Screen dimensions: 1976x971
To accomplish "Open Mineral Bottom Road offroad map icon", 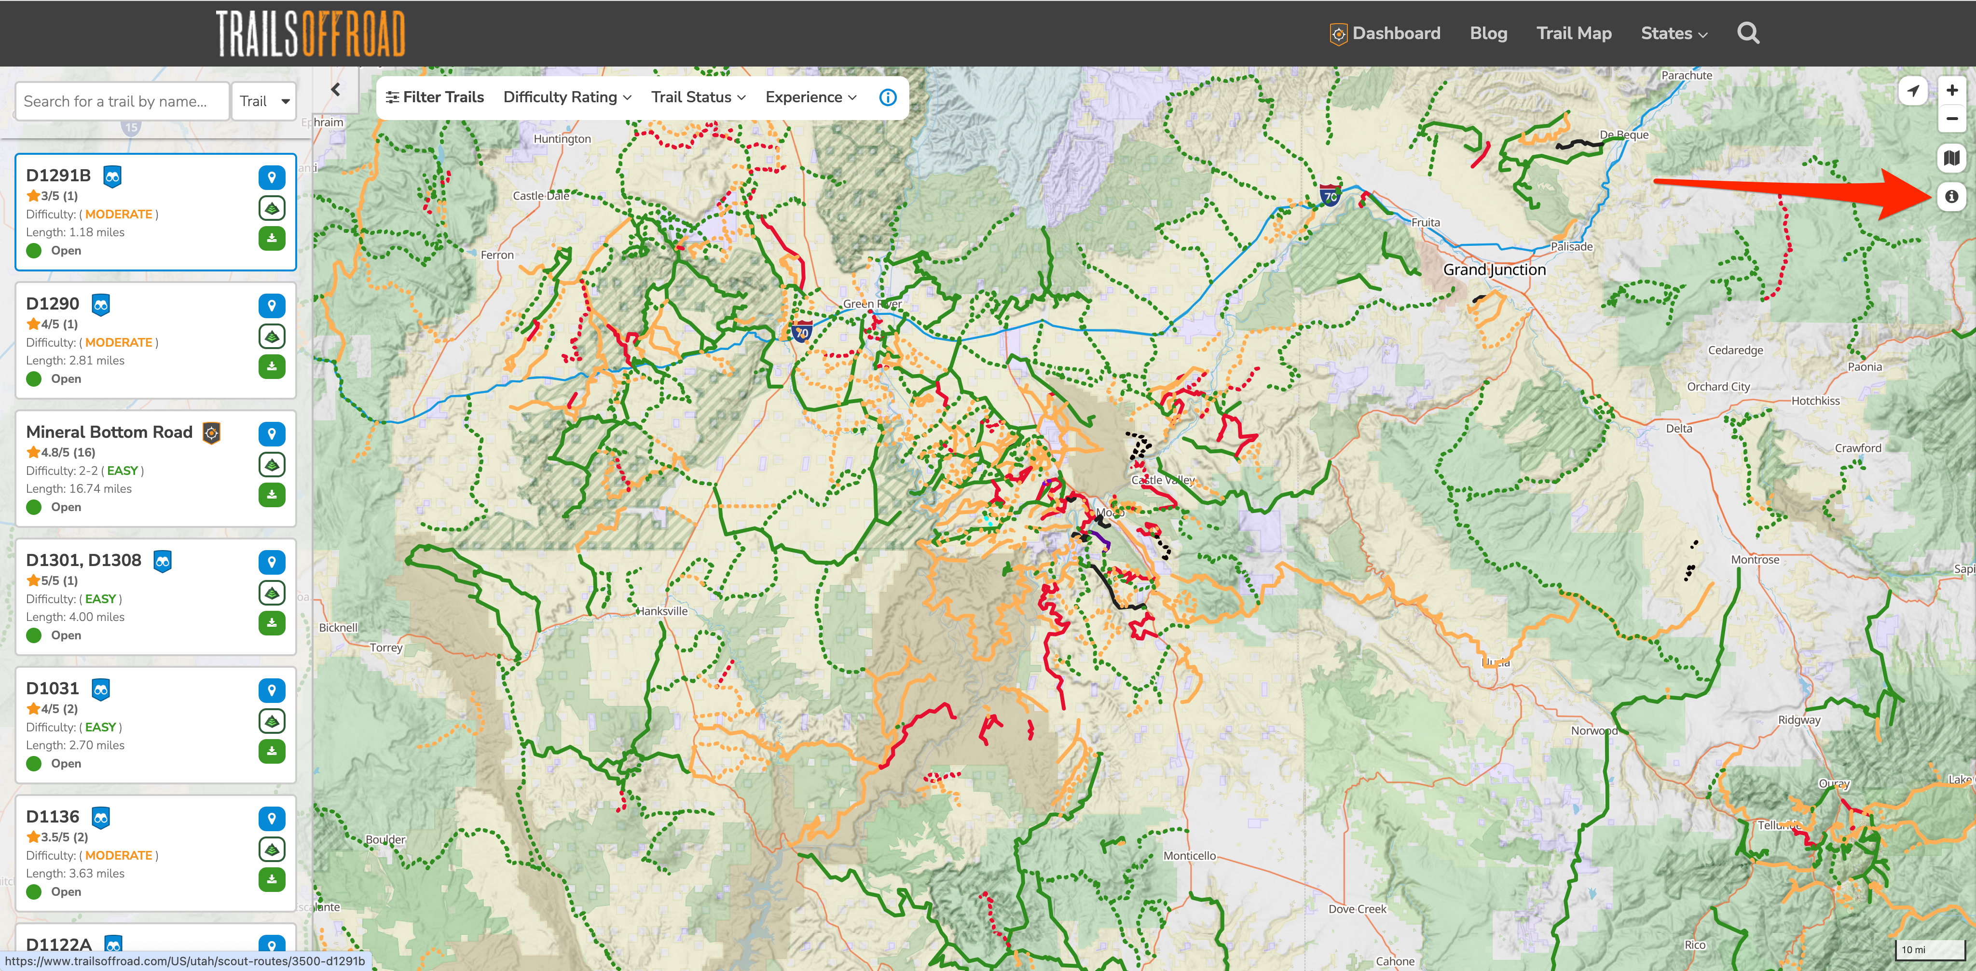I will (x=272, y=464).
